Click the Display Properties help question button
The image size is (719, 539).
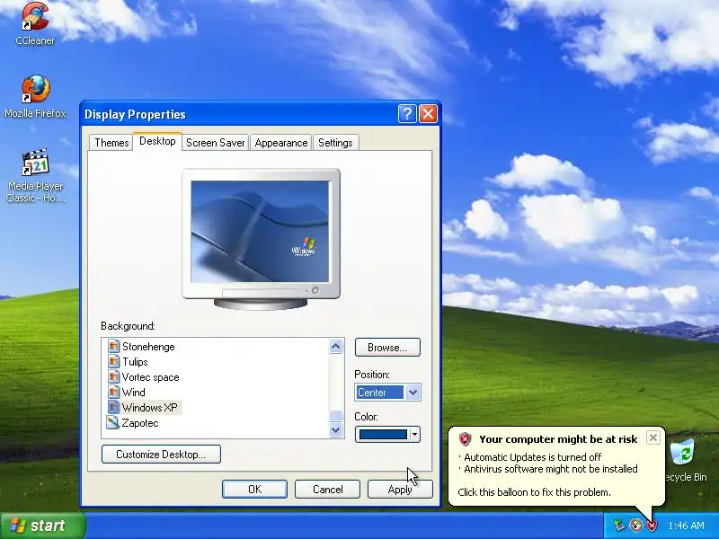407,114
